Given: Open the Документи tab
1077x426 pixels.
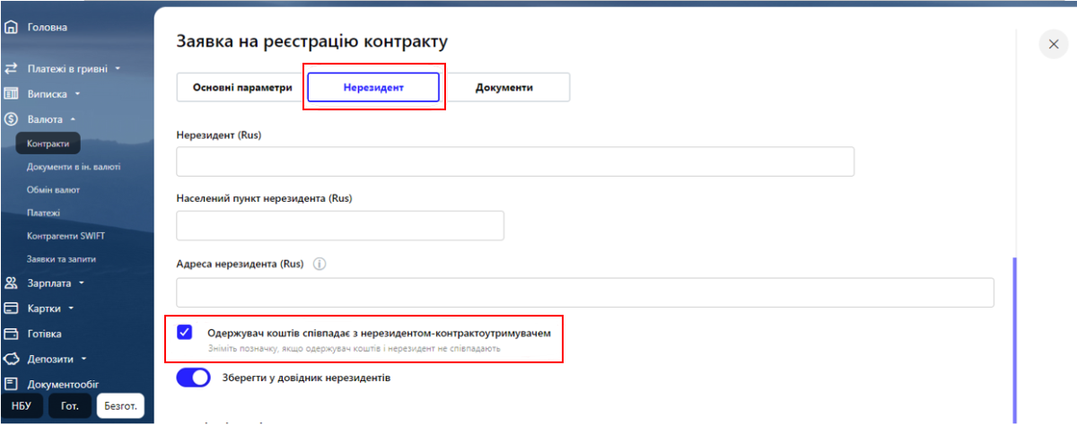Looking at the screenshot, I should [x=504, y=88].
